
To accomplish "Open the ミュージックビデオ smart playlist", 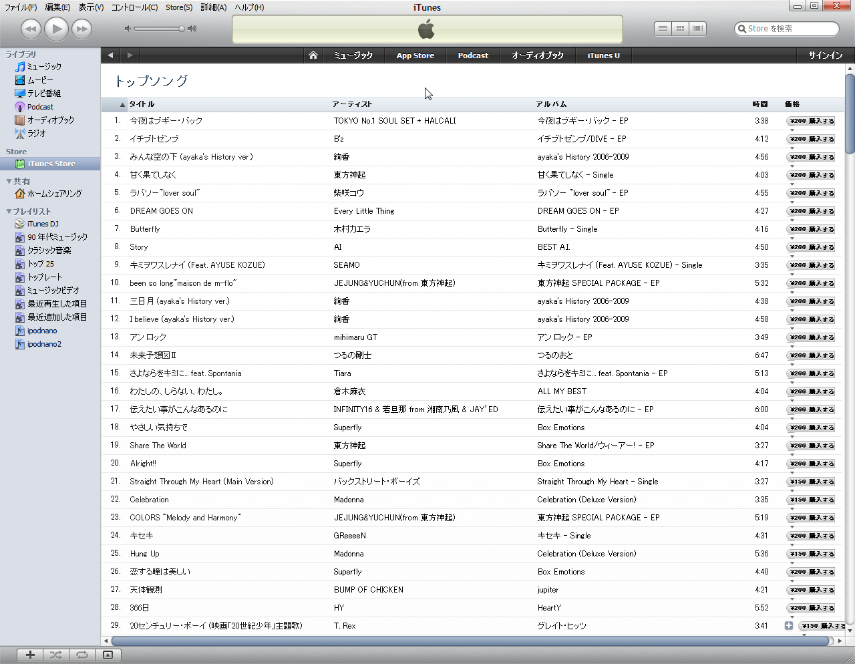I will pos(53,291).
